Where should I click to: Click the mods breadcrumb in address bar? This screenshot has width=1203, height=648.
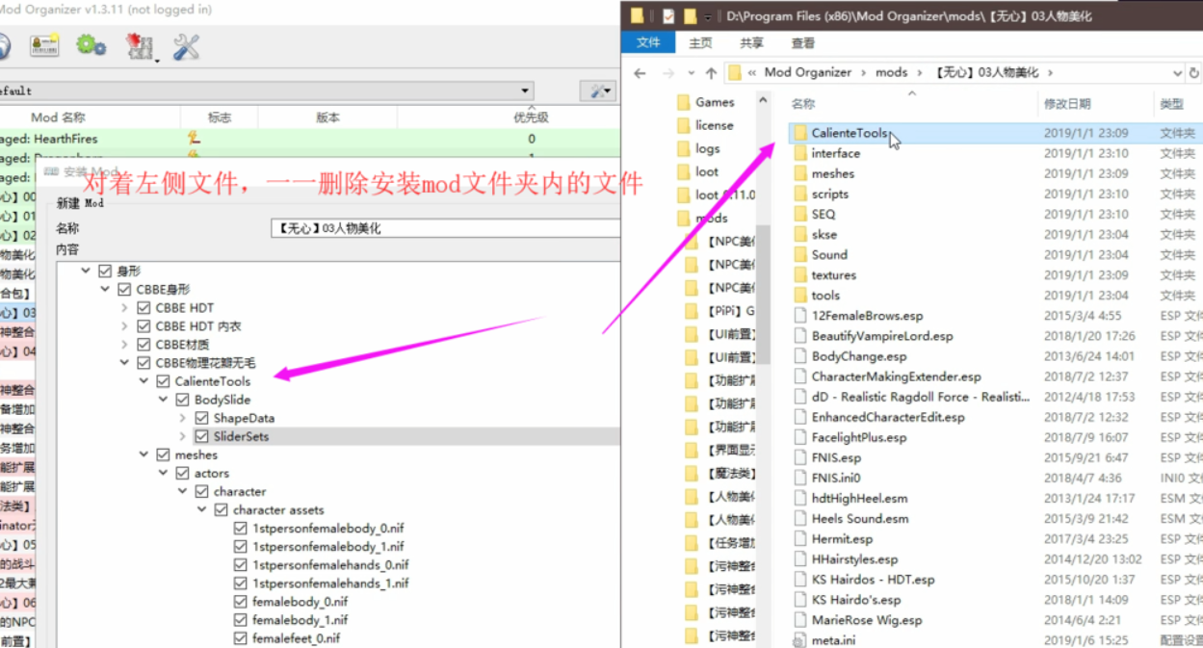[891, 72]
